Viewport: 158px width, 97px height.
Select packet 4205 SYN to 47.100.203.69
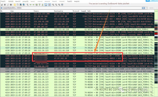[77, 69]
